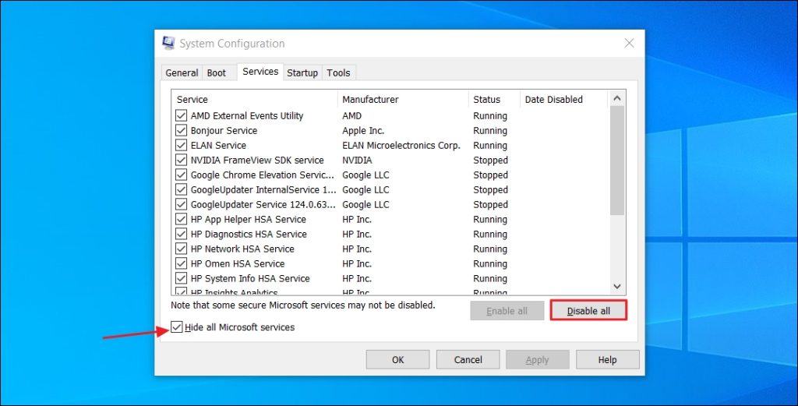This screenshot has height=406, width=798.
Task: Sort services by Manufacturer column header
Action: pyautogui.click(x=370, y=100)
